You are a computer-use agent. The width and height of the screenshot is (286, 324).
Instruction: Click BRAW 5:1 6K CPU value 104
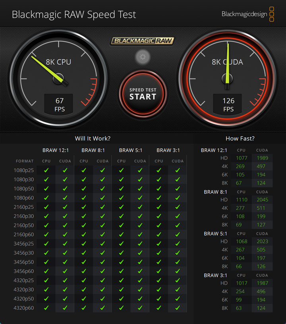[x=240, y=258]
